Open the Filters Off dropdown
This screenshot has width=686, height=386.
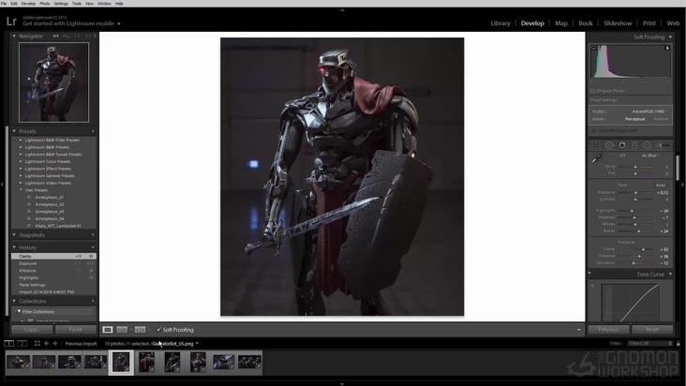[x=649, y=344]
